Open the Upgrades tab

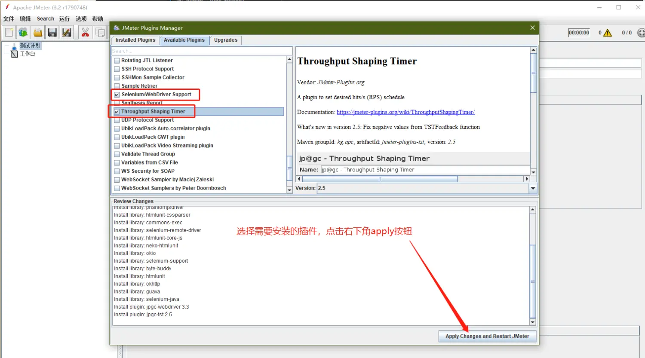226,40
